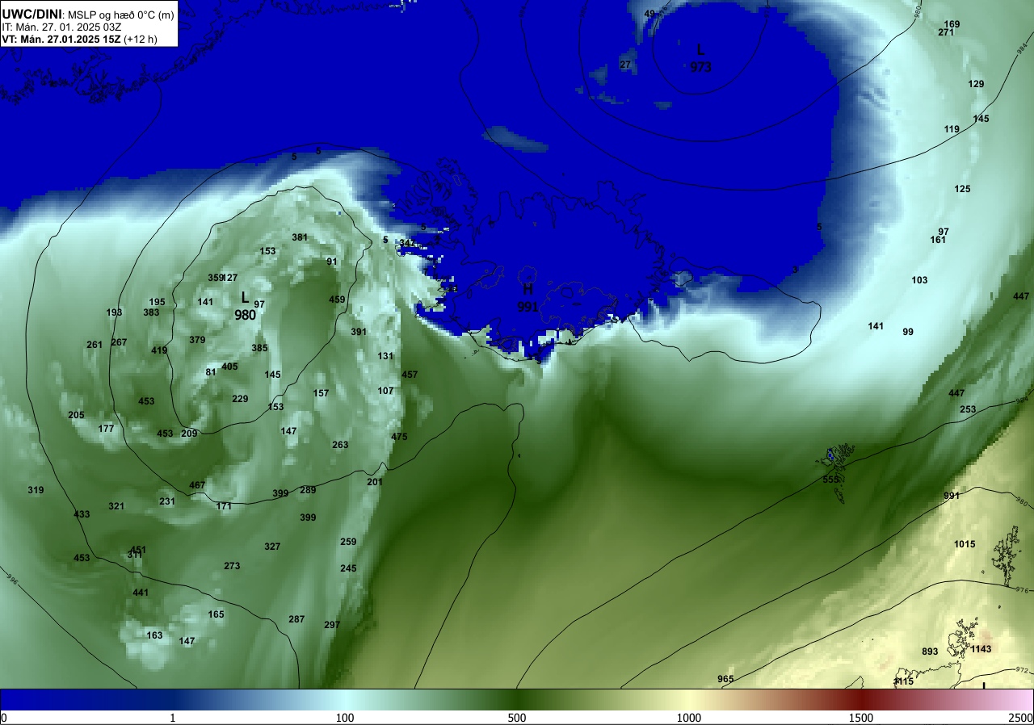This screenshot has height=725, width=1034.
Task: Click the height value 555 near the islands
Action: point(830,480)
